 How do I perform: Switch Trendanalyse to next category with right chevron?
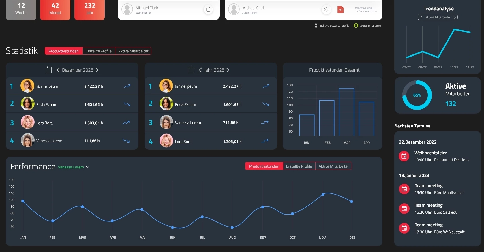pos(455,17)
